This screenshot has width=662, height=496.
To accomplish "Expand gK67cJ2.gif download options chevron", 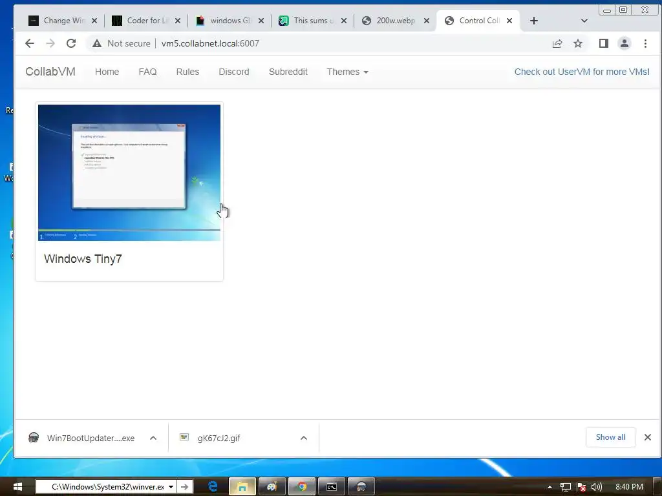I will [x=304, y=438].
